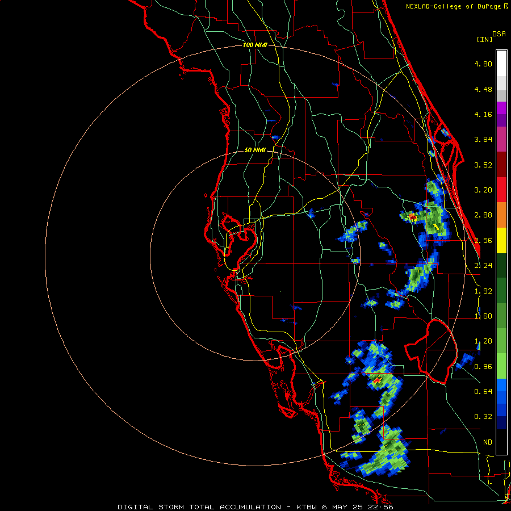
Task: Pick the pink legend swatch near 3.84
Action: [501, 139]
